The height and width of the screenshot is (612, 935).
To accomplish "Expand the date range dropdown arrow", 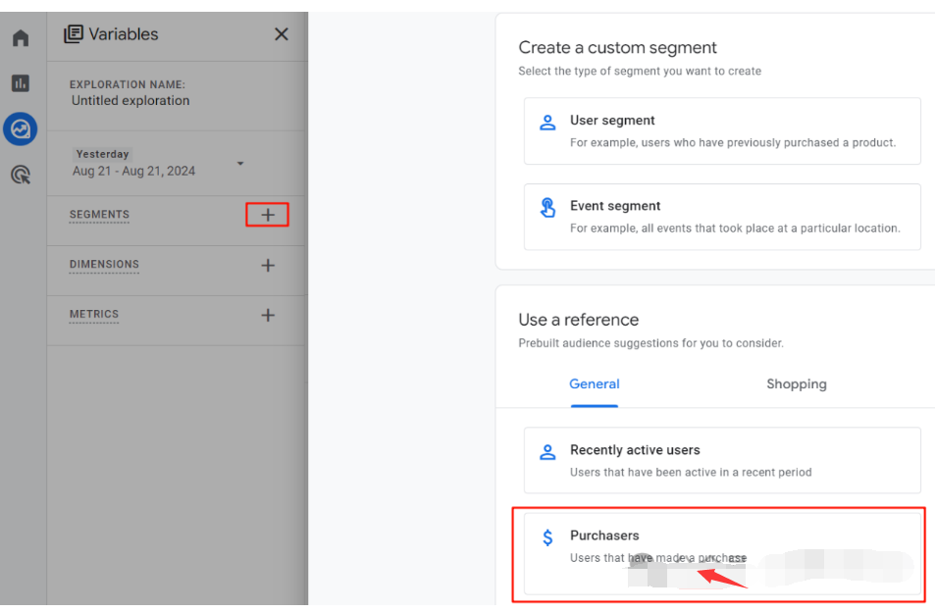I will click(x=240, y=163).
